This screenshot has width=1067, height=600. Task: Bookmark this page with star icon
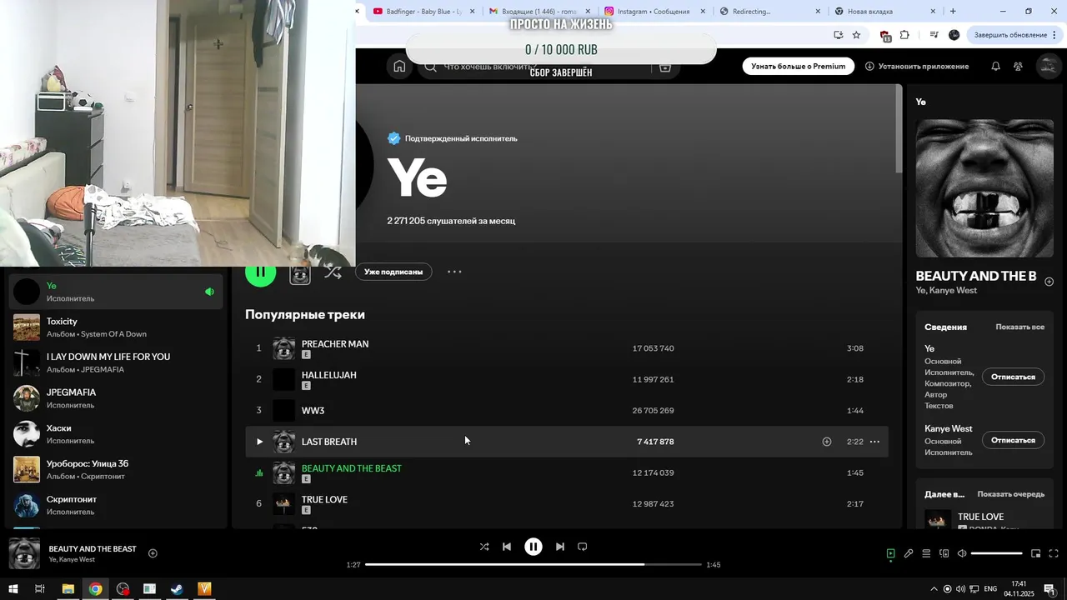(x=856, y=35)
